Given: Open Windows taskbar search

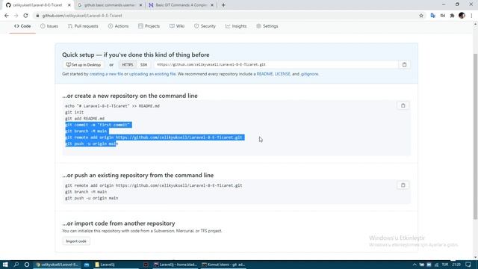Looking at the screenshot, I should point(16,265).
